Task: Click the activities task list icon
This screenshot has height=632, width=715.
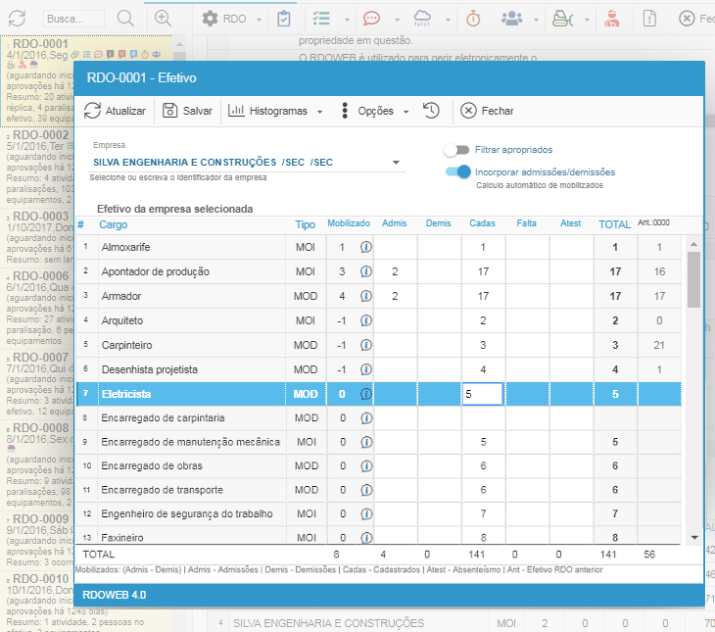Action: [321, 19]
